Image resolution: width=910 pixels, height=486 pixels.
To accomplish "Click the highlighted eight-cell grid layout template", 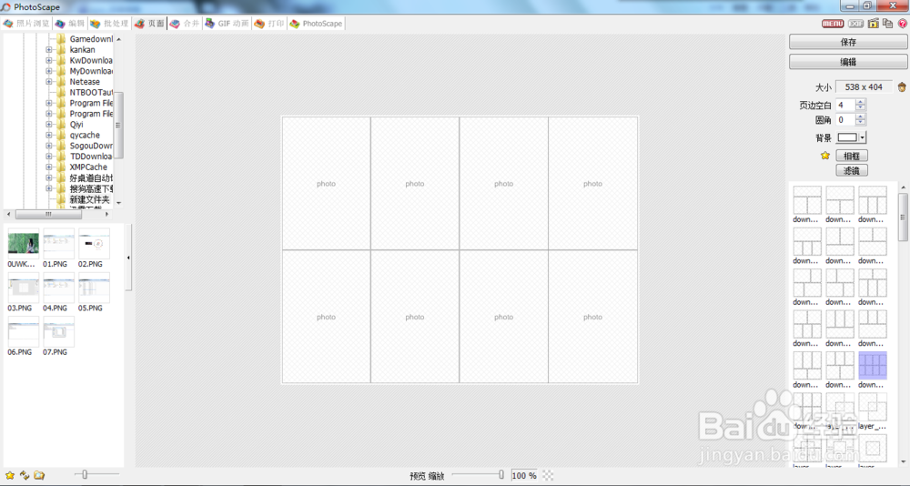I will tap(873, 365).
